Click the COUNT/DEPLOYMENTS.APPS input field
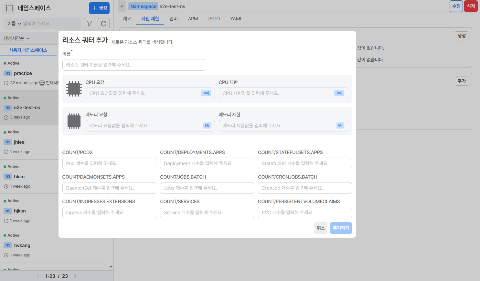Screen dimensions: 480x281 (207, 163)
